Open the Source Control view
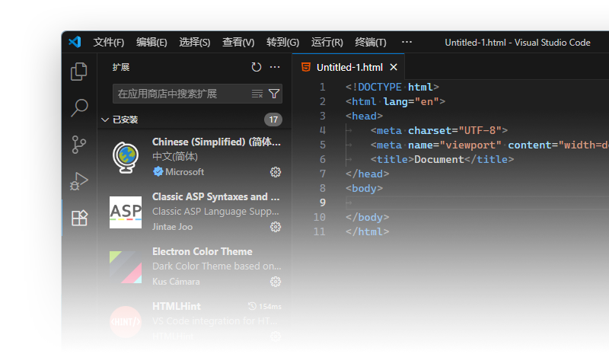The height and width of the screenshot is (354, 609). point(79,145)
